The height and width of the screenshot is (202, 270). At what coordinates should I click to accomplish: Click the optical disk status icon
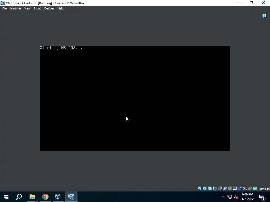pos(205,188)
